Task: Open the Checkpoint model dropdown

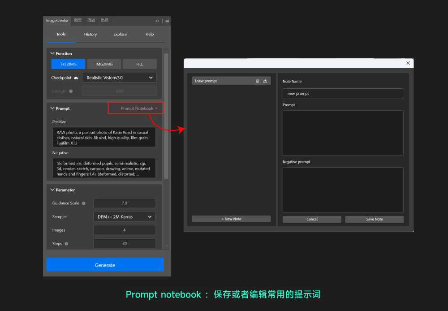Action: [x=120, y=78]
